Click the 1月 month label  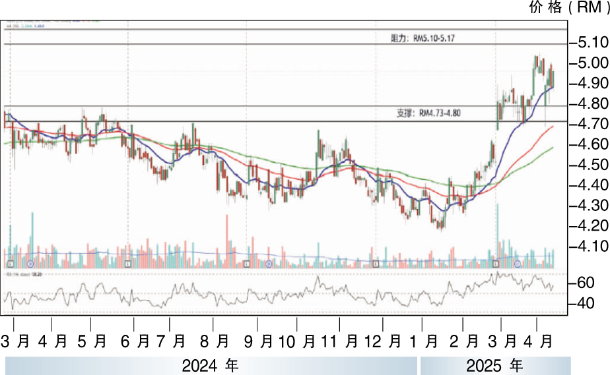424,341
